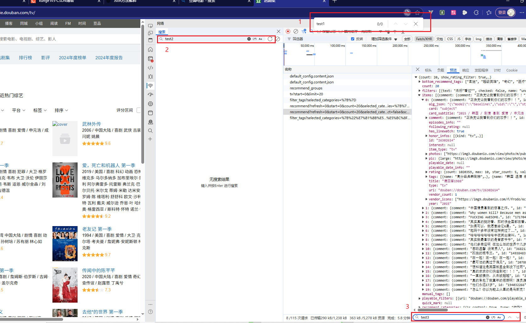The height and width of the screenshot is (323, 526).
Task: Open the 2024年度榜单 link
Action: point(73,58)
